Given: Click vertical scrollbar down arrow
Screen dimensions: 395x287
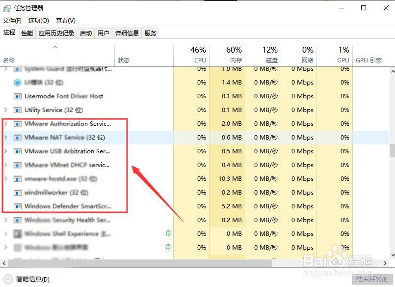Looking at the screenshot, I should point(392,255).
